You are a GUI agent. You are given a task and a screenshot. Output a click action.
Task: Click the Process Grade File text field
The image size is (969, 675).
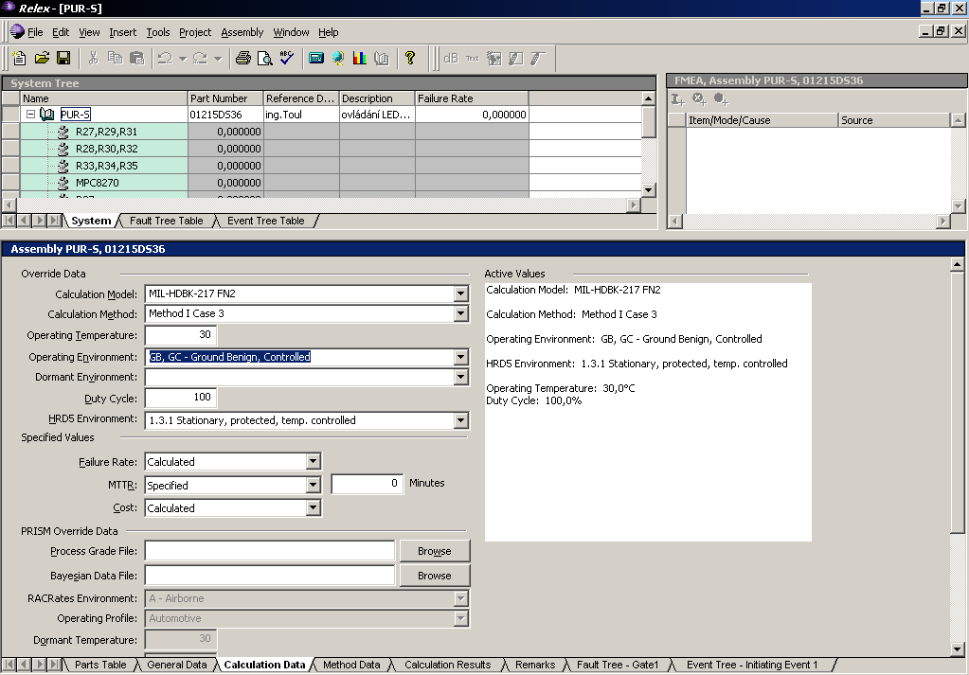pyautogui.click(x=269, y=550)
